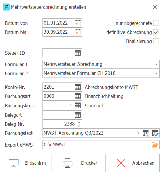Increase Beleg-Nr. with up arrow
165x177 pixels.
(79, 122)
